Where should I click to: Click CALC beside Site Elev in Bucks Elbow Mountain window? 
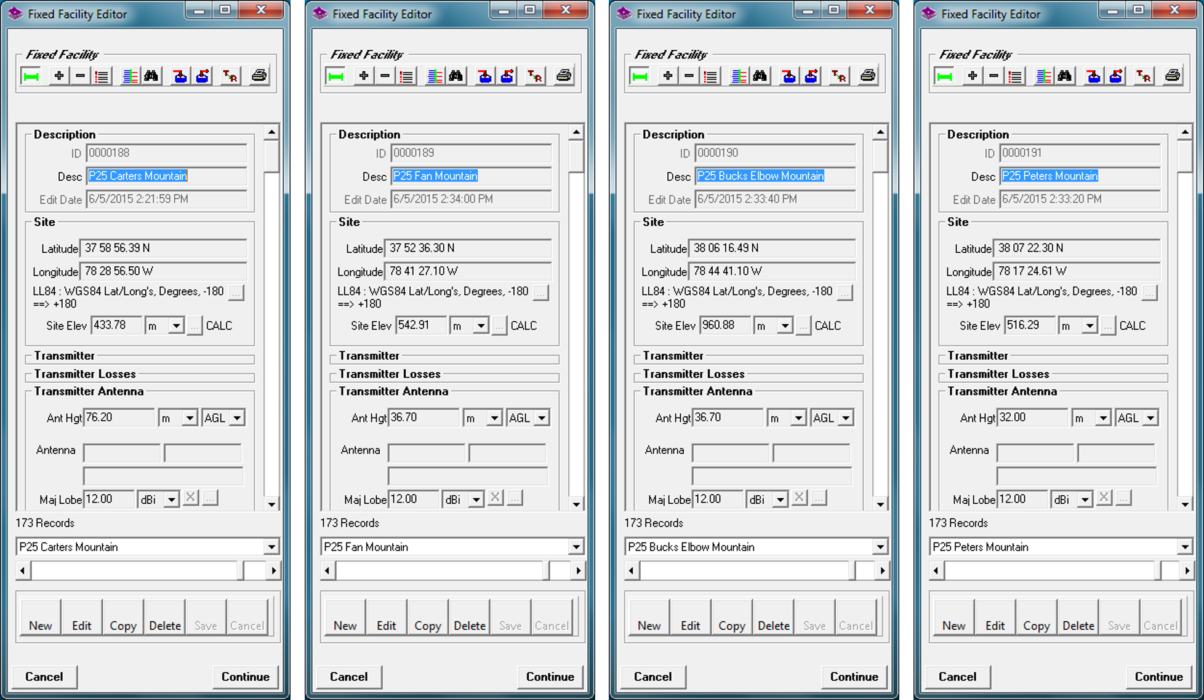[828, 325]
